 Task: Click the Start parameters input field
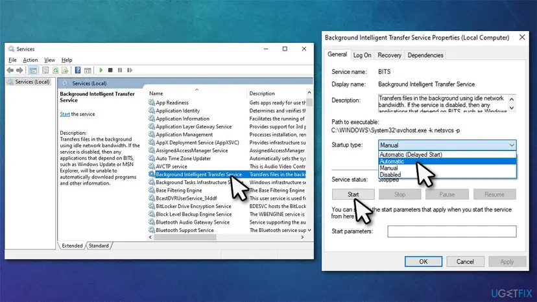(452, 231)
